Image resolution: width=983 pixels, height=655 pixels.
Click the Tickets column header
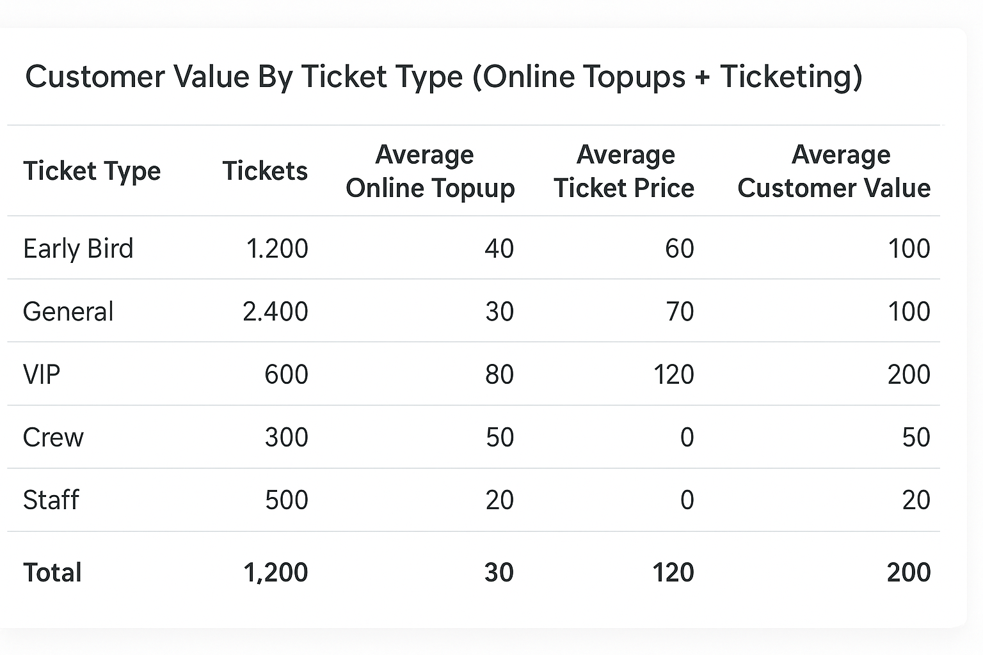point(265,171)
